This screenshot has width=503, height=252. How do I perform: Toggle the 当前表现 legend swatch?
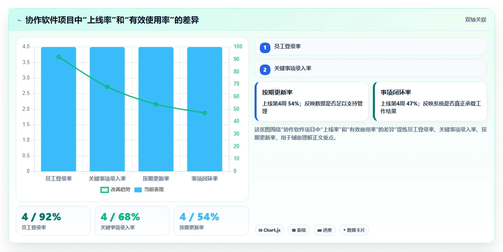(x=138, y=190)
